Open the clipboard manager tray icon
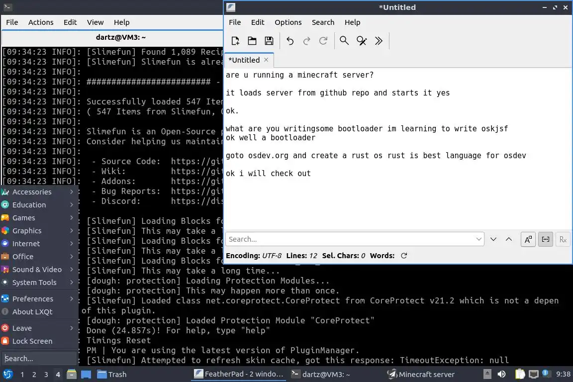This screenshot has width=573, height=382. [x=520, y=375]
